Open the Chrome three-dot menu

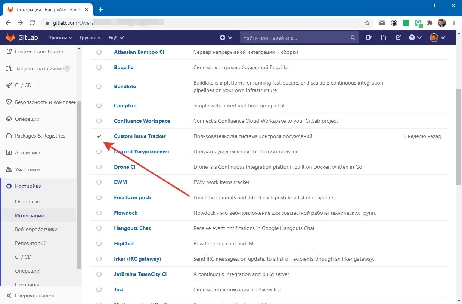pyautogui.click(x=454, y=23)
